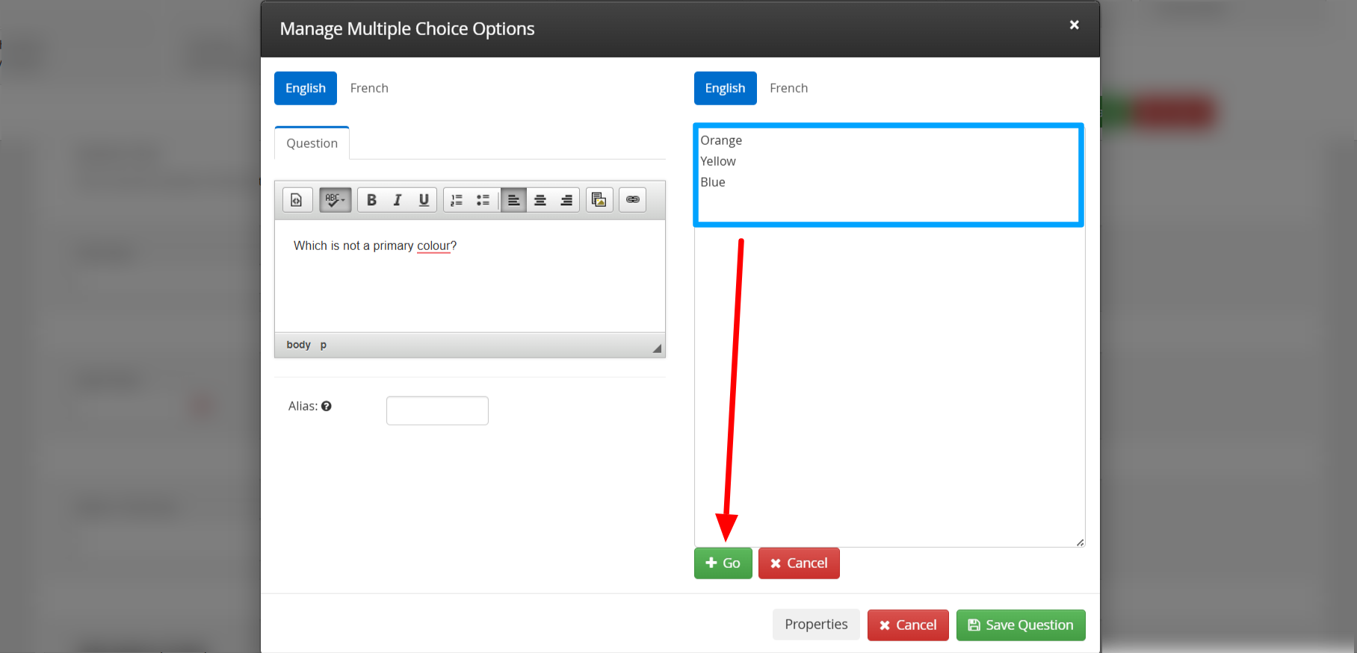The height and width of the screenshot is (653, 1357).
Task: Click the insert image icon
Action: (599, 200)
